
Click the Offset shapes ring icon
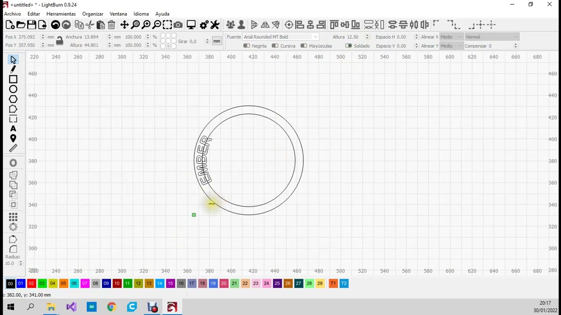[13, 163]
